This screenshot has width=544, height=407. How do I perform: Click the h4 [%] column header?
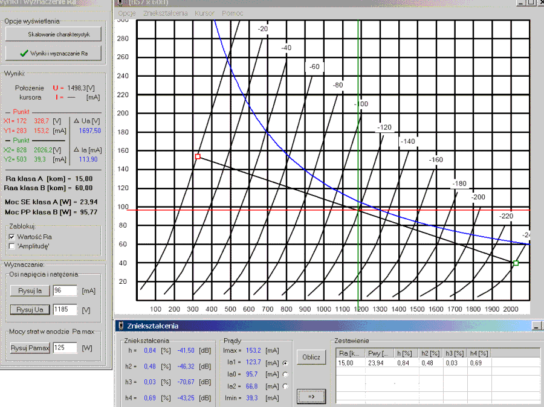(x=479, y=353)
